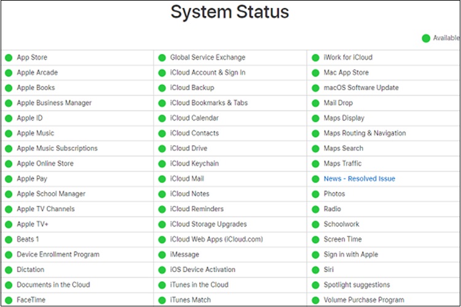Viewport: 461px width, 307px height.
Task: Click the status dot beside iTunes Match
Action: 162,300
